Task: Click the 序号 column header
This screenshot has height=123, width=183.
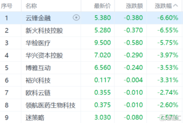Action: click(7, 6)
